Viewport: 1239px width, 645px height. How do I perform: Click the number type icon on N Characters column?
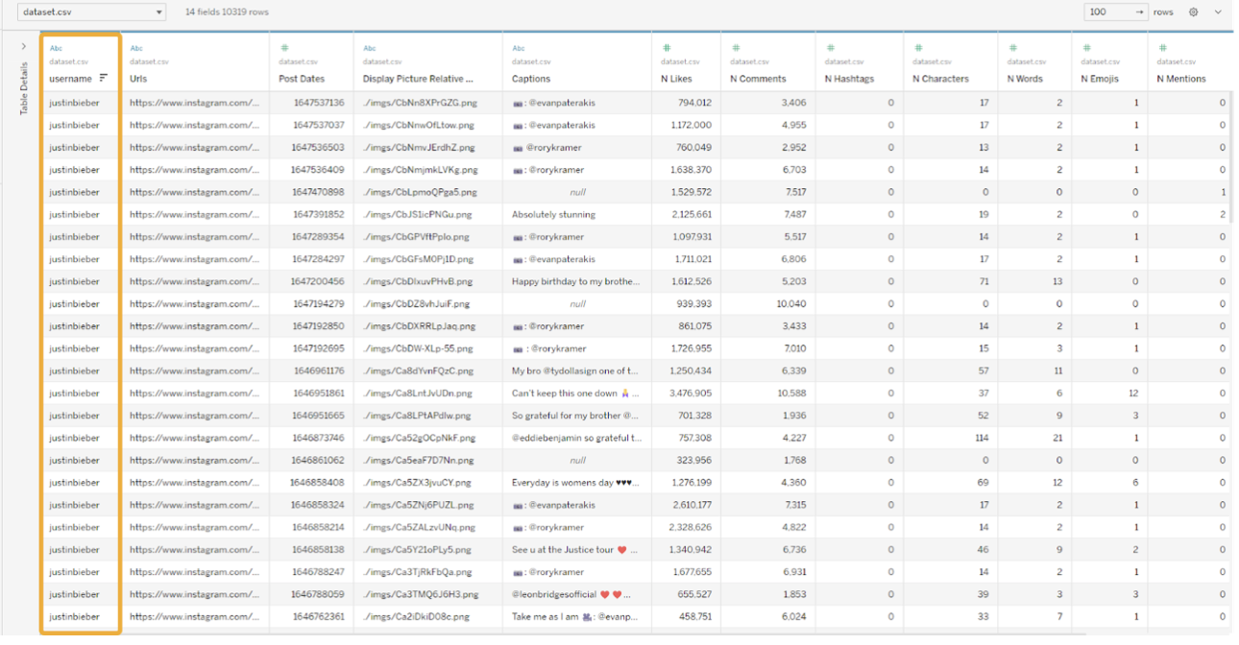[919, 48]
